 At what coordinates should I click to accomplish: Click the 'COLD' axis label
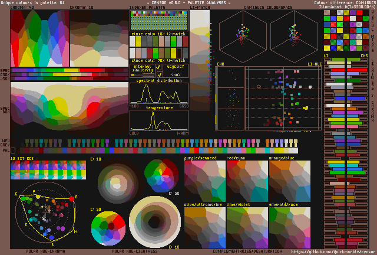134,133
